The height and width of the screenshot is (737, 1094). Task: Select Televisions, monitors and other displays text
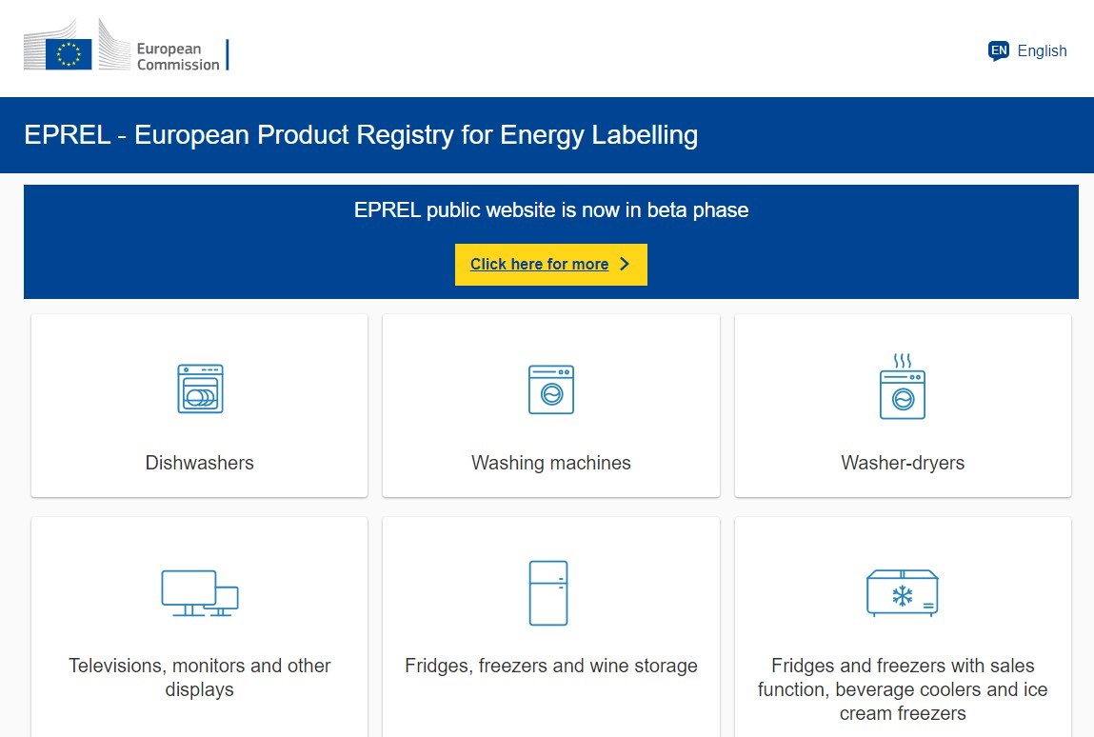[200, 677]
